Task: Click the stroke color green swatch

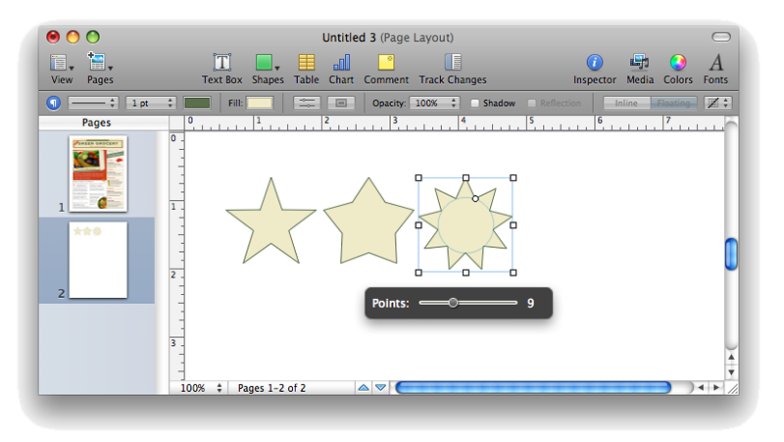Action: coord(198,103)
